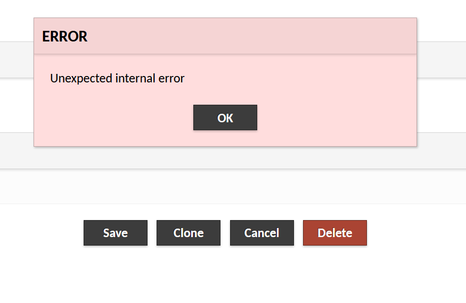Click the Save button
466x303 pixels.
tap(116, 233)
